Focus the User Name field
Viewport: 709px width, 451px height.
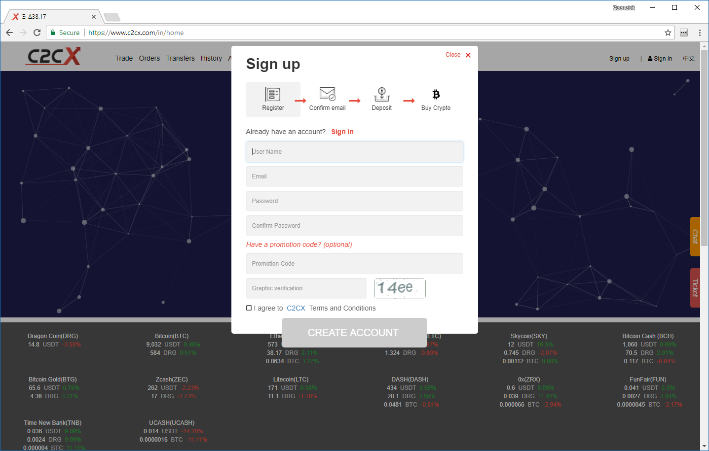tap(355, 152)
